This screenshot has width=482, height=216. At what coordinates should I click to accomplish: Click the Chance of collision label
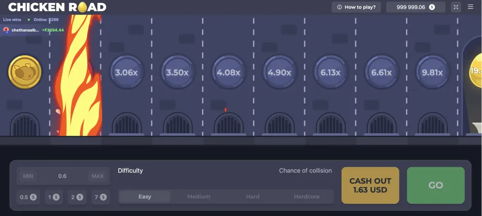(305, 170)
